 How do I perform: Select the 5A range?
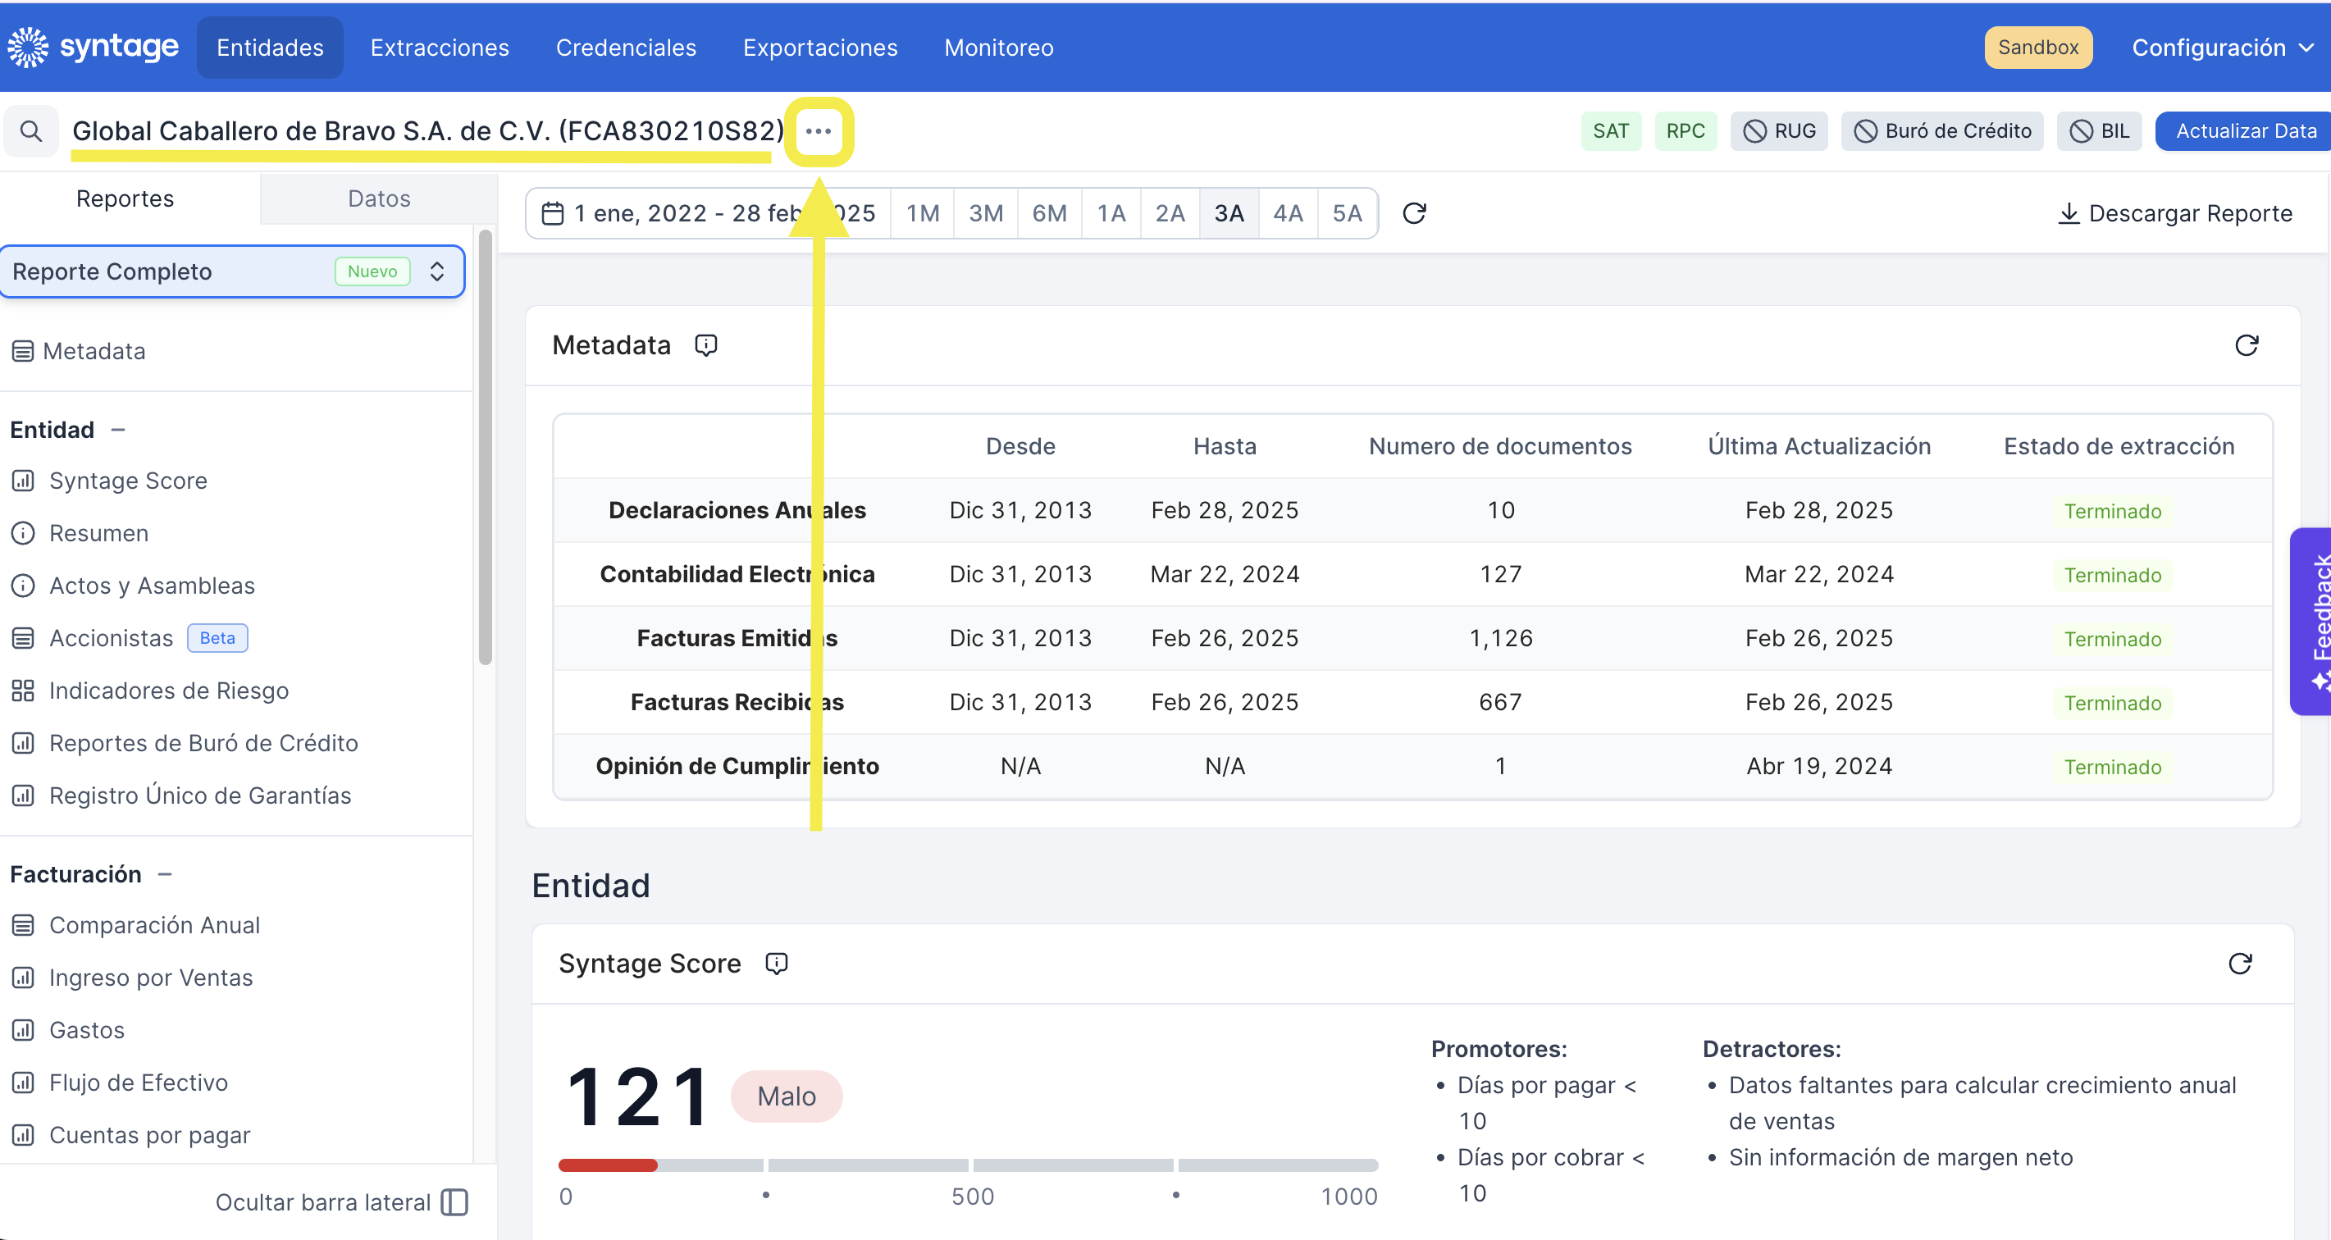pos(1347,213)
